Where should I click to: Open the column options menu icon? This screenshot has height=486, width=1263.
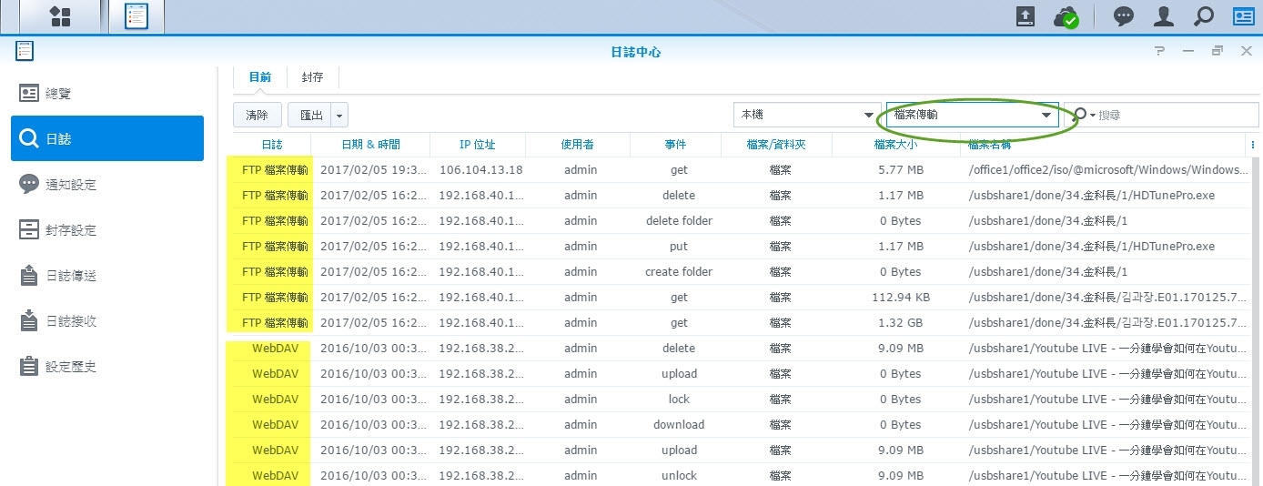[1253, 145]
